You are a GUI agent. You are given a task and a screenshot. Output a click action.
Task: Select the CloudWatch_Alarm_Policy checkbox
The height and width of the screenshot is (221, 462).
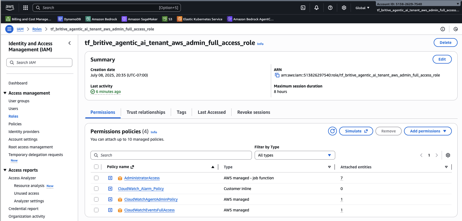[96, 189]
